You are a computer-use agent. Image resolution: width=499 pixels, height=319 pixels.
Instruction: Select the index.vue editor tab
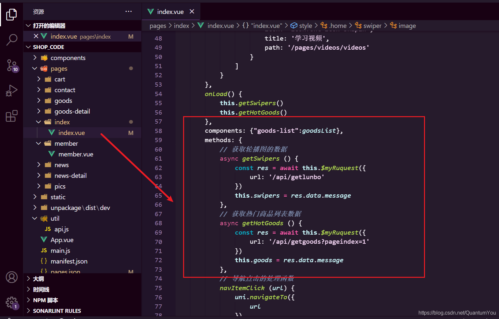pos(171,11)
